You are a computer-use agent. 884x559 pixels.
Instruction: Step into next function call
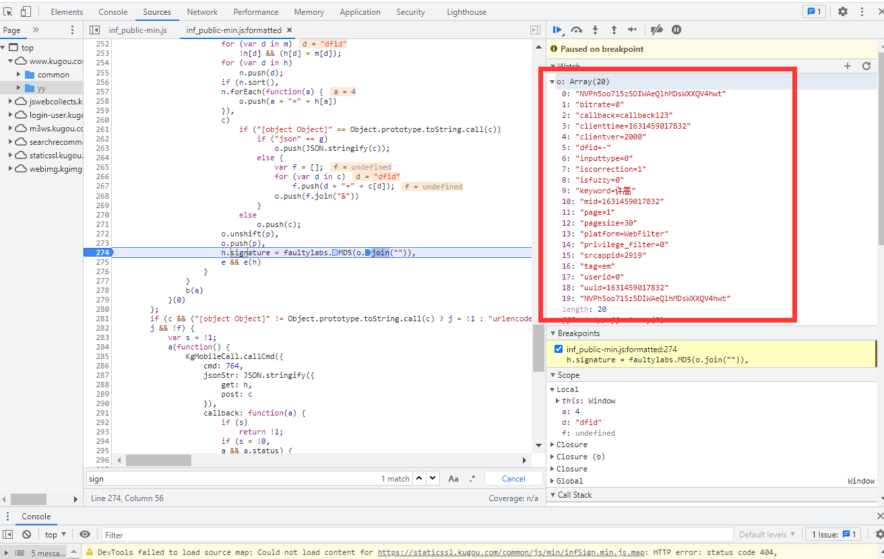pos(595,30)
